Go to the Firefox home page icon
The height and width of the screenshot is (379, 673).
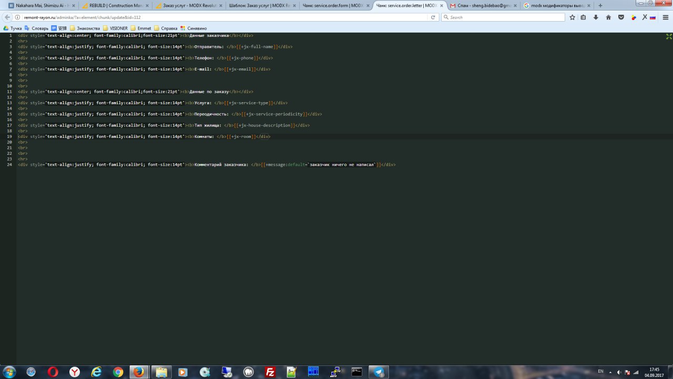pos(608,17)
